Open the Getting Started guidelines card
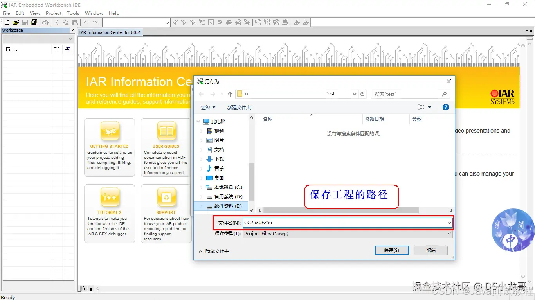 [x=110, y=147]
